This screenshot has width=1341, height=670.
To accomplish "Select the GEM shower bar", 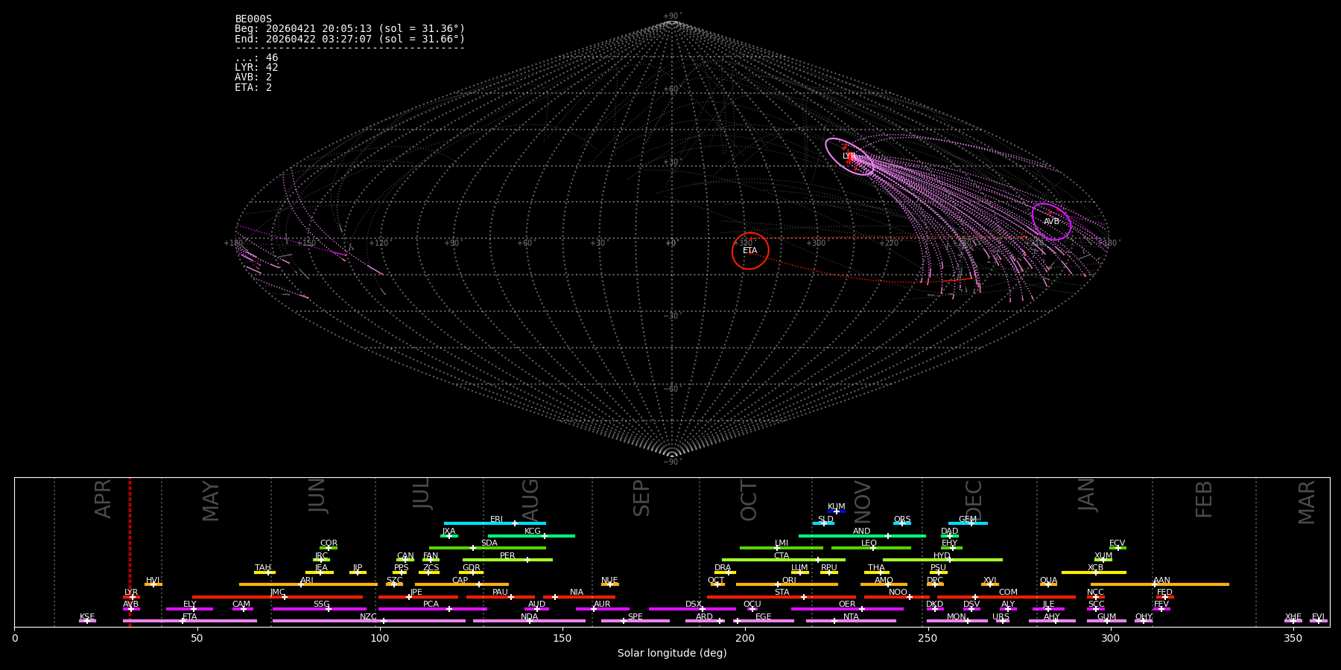I will click(968, 523).
